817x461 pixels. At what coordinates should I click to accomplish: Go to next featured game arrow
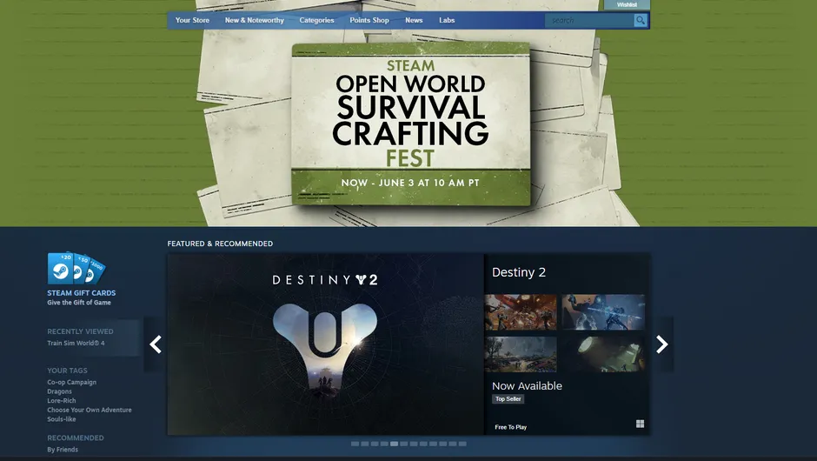click(x=661, y=344)
